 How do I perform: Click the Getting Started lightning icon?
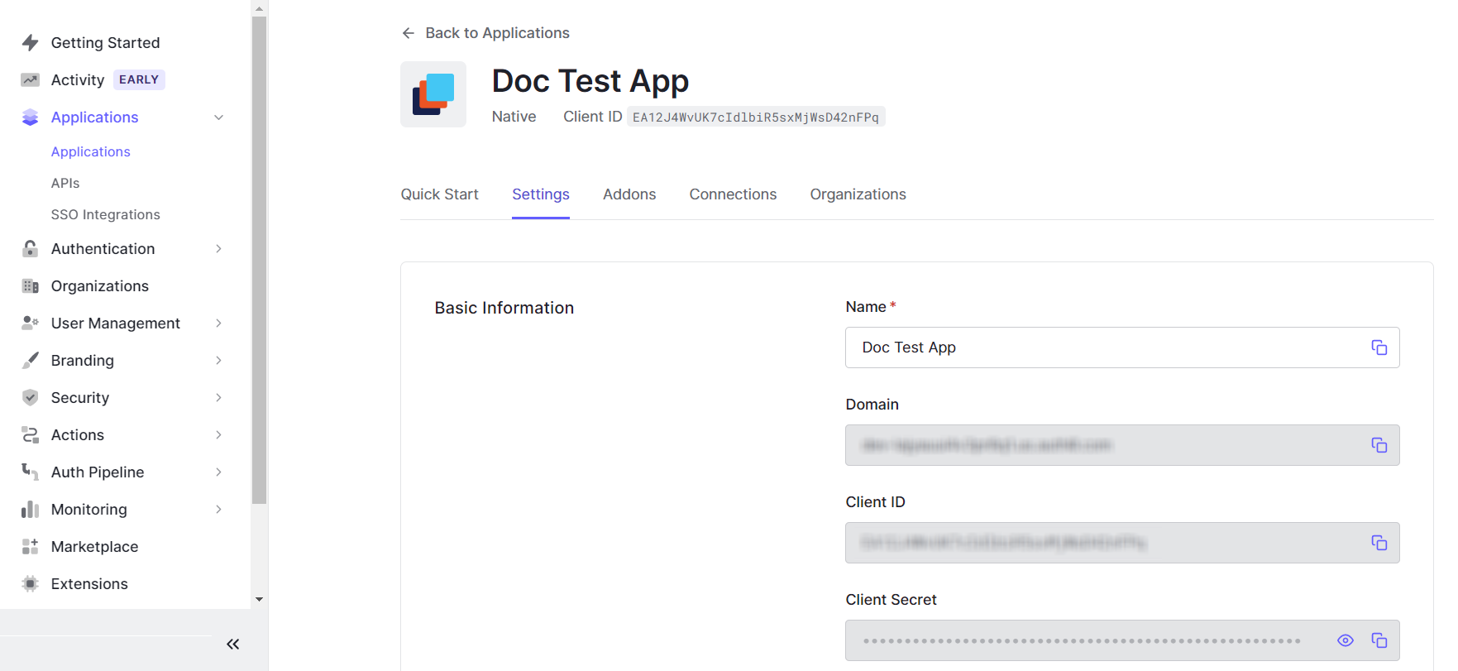point(31,42)
